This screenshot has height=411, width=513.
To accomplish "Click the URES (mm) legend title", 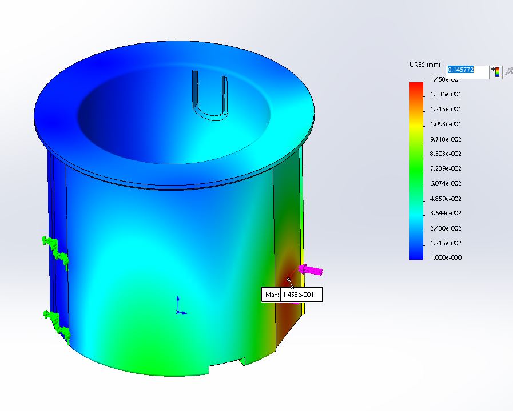I will point(424,65).
